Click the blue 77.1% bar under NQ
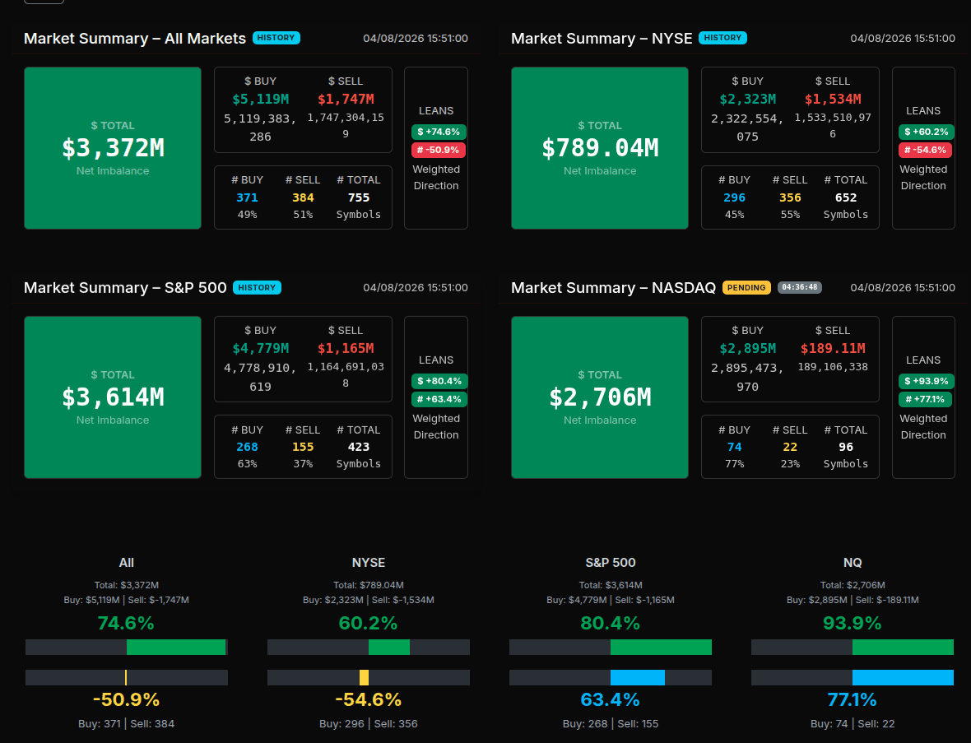 coord(903,678)
